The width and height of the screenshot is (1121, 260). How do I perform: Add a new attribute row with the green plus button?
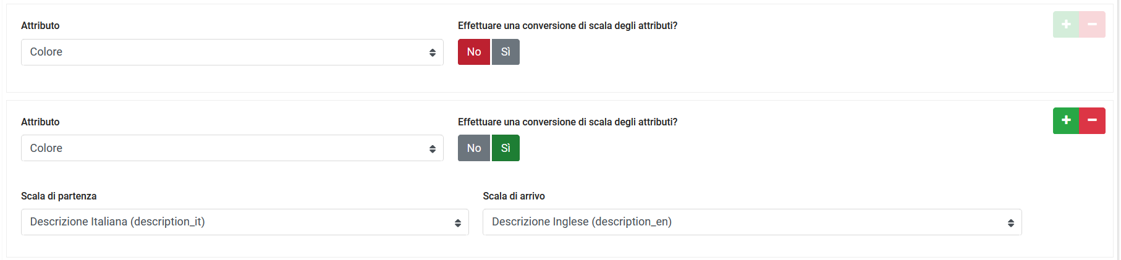point(1066,120)
